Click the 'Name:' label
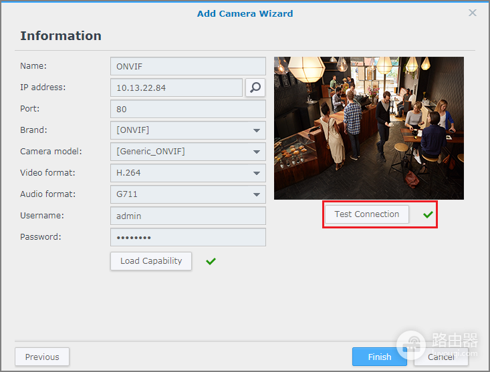 click(x=33, y=66)
